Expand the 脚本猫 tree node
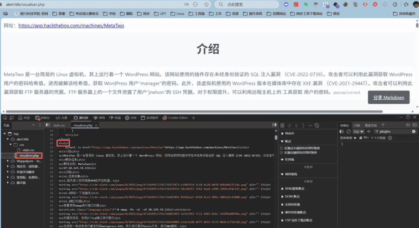 coord(8,183)
